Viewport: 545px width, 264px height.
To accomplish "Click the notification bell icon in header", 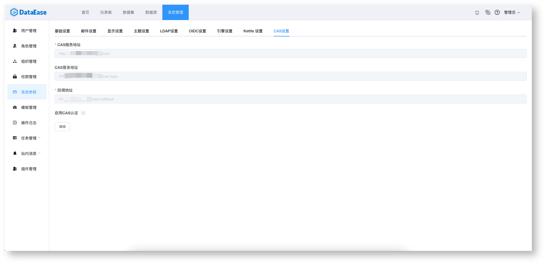I will click(x=477, y=13).
